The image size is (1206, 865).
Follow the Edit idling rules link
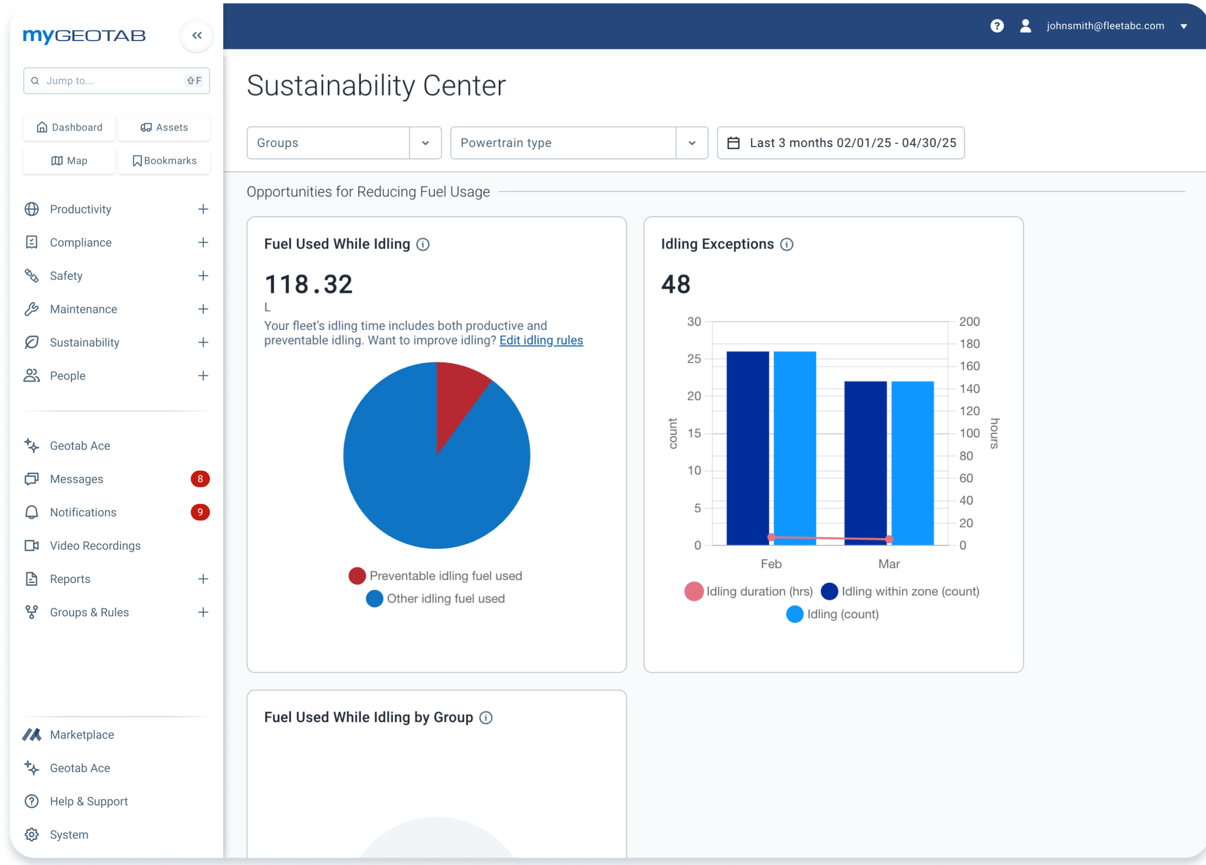tap(541, 340)
